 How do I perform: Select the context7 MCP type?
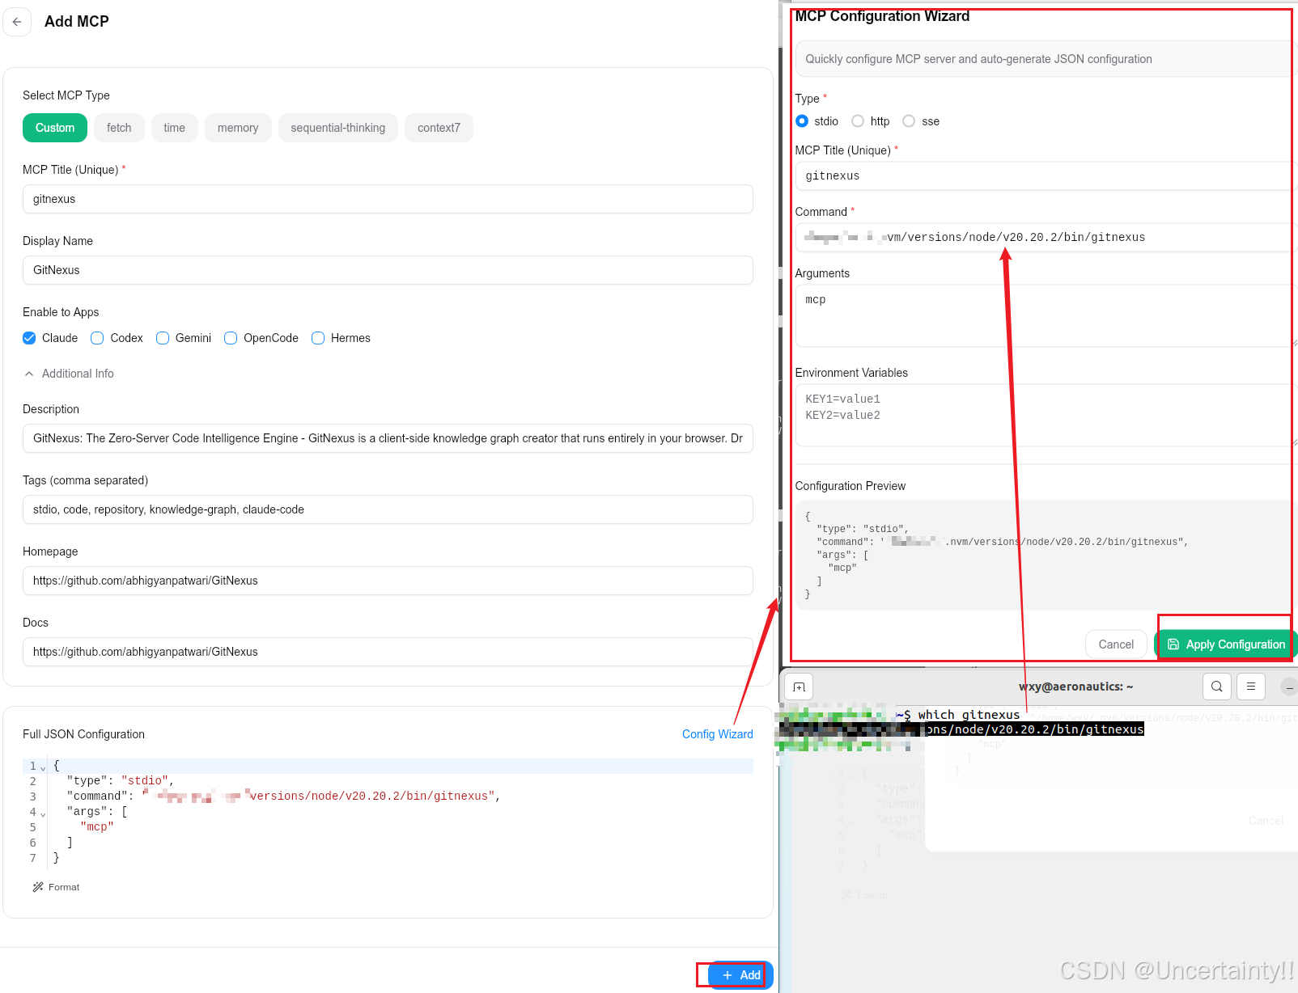pyautogui.click(x=439, y=128)
